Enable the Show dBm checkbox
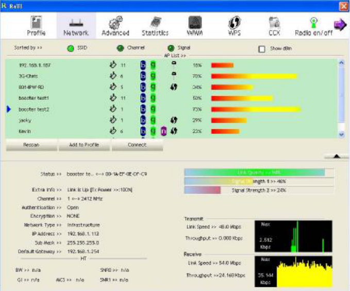Viewport: 350px width, 291px height. tap(262, 49)
